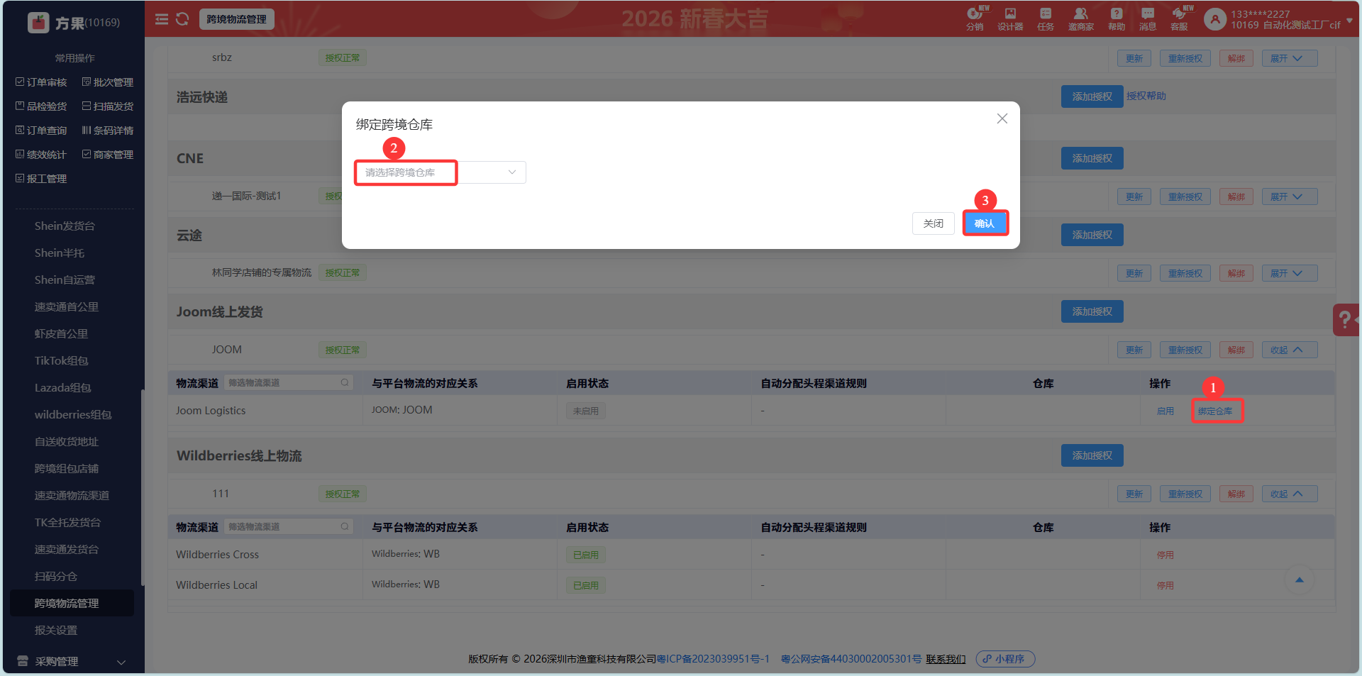Collapse the 111 row with 收起
The width and height of the screenshot is (1362, 676).
point(1290,494)
